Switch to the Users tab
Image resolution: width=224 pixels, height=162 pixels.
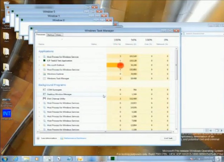59,35
